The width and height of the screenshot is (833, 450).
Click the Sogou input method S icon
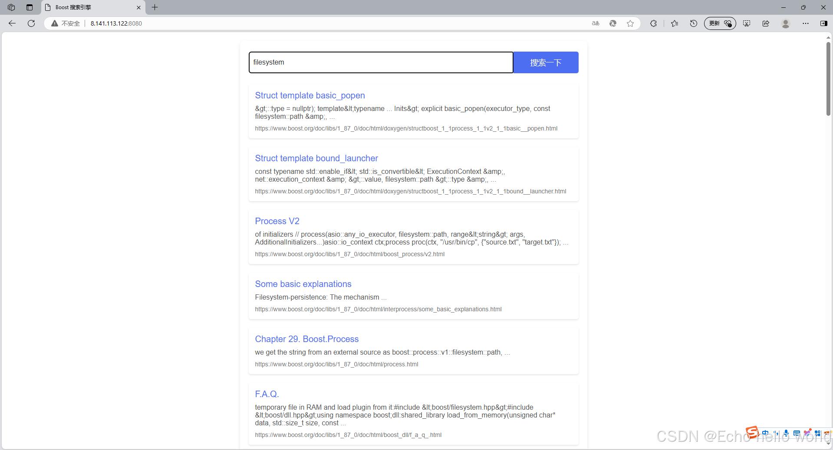[x=752, y=432]
